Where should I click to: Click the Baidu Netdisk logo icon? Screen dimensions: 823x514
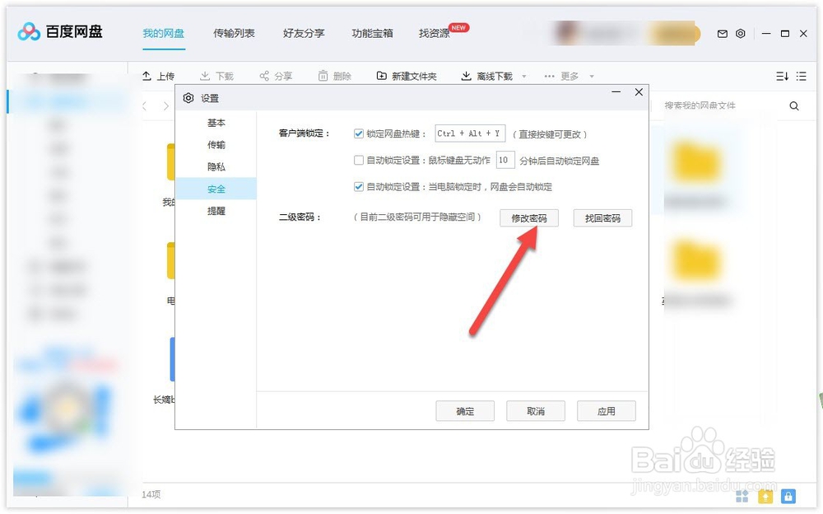coord(28,31)
